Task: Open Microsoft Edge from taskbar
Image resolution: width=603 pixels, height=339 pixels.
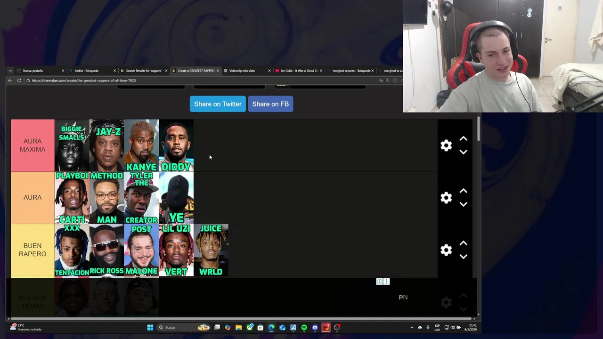Action: [271, 327]
